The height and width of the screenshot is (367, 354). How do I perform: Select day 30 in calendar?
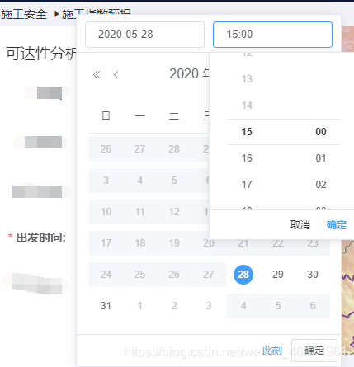pos(313,275)
